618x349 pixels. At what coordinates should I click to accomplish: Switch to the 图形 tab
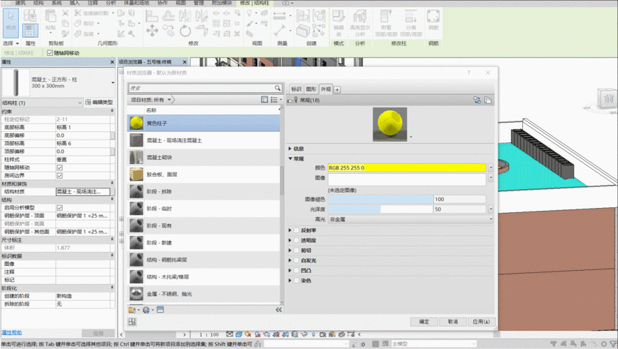pos(310,89)
